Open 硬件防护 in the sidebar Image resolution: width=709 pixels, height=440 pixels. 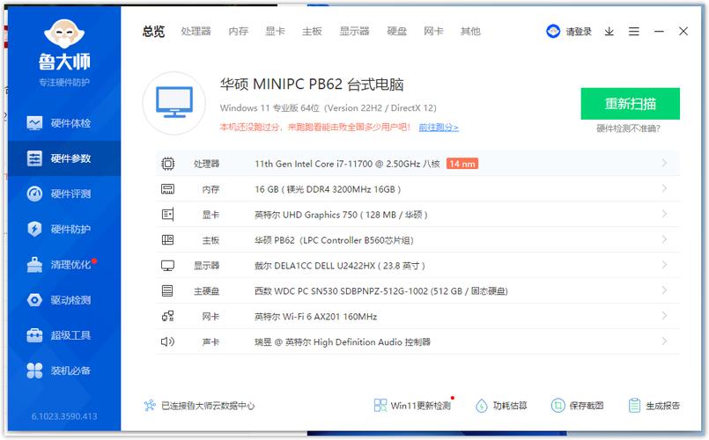(x=64, y=229)
